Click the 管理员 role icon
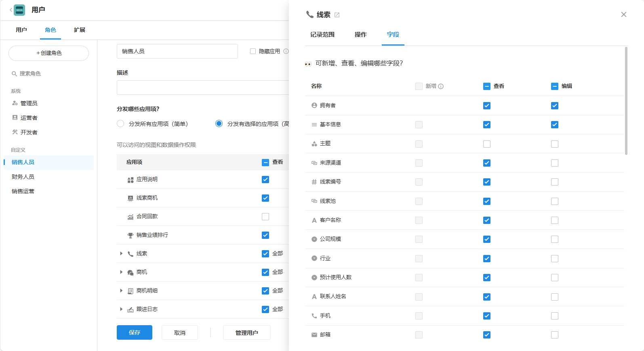The image size is (644, 351). click(x=15, y=103)
